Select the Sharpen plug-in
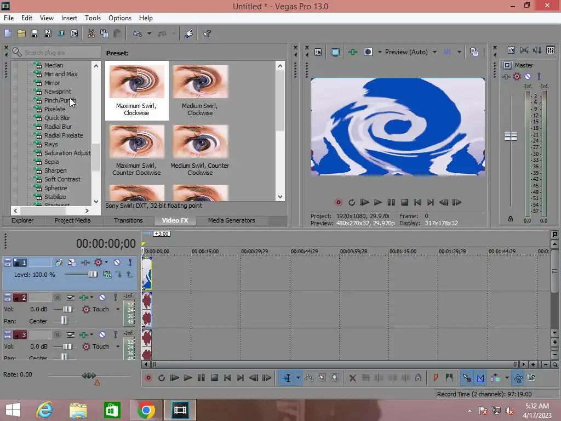Image resolution: width=561 pixels, height=421 pixels. [55, 170]
